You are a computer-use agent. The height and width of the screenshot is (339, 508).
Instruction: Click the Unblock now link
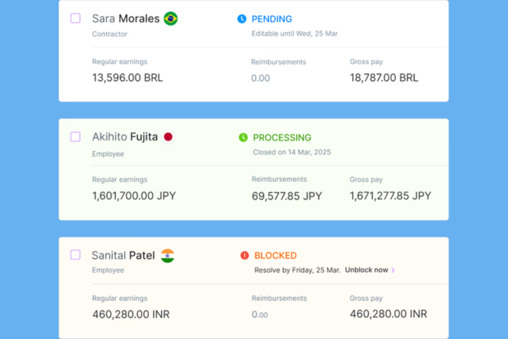tap(366, 270)
